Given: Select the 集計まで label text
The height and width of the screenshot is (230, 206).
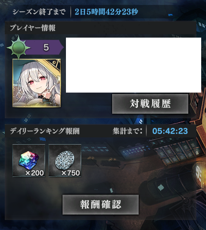Looking at the screenshot, I should tap(128, 131).
